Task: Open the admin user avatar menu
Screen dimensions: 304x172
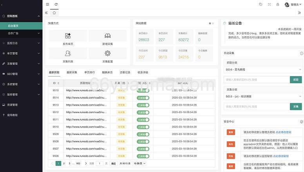Action: (x=293, y=4)
